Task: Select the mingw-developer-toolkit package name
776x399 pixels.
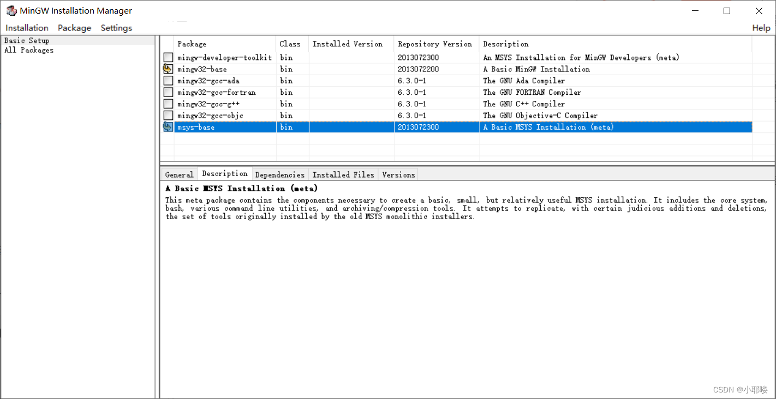Action: (224, 57)
